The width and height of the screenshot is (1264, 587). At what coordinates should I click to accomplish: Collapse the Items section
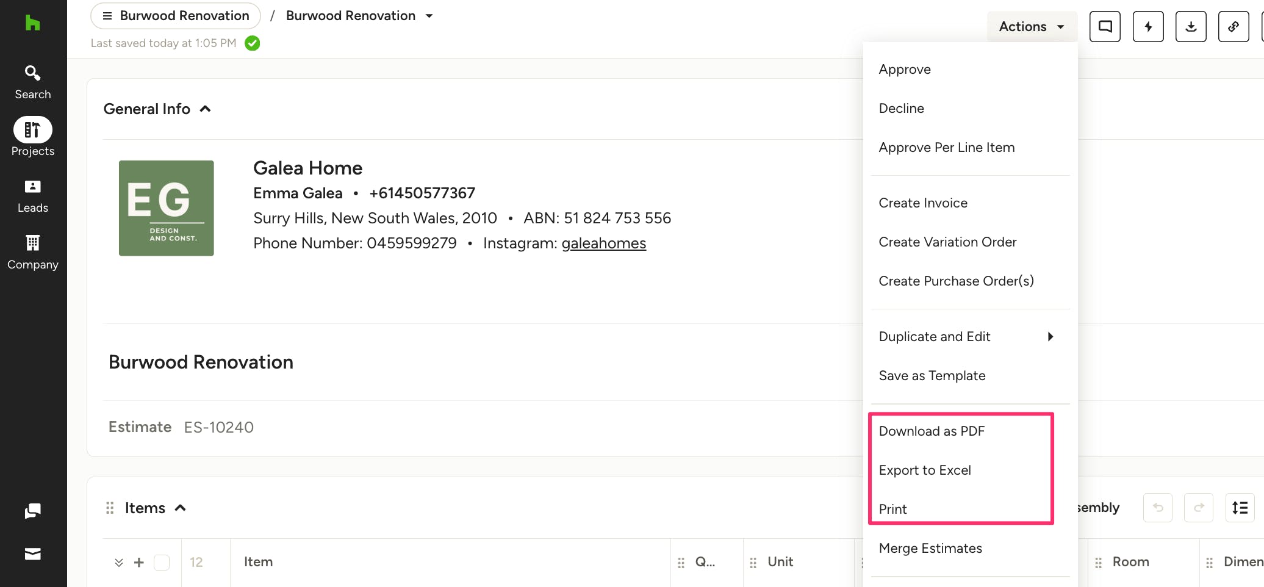pyautogui.click(x=181, y=508)
